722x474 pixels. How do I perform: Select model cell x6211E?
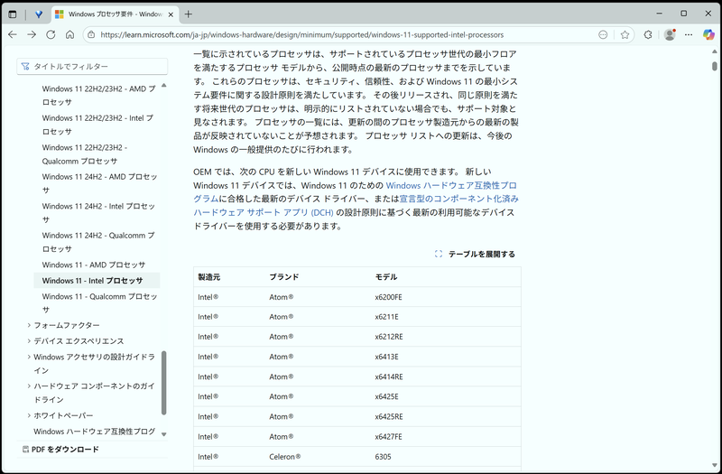point(386,317)
